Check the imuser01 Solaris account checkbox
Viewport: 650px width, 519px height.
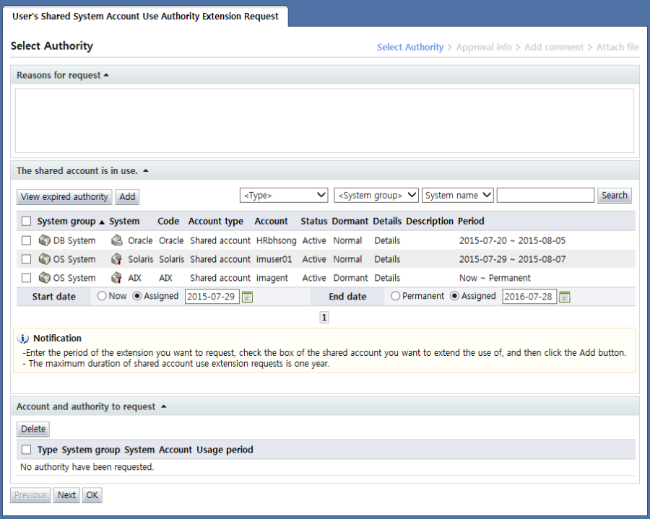[x=26, y=259]
